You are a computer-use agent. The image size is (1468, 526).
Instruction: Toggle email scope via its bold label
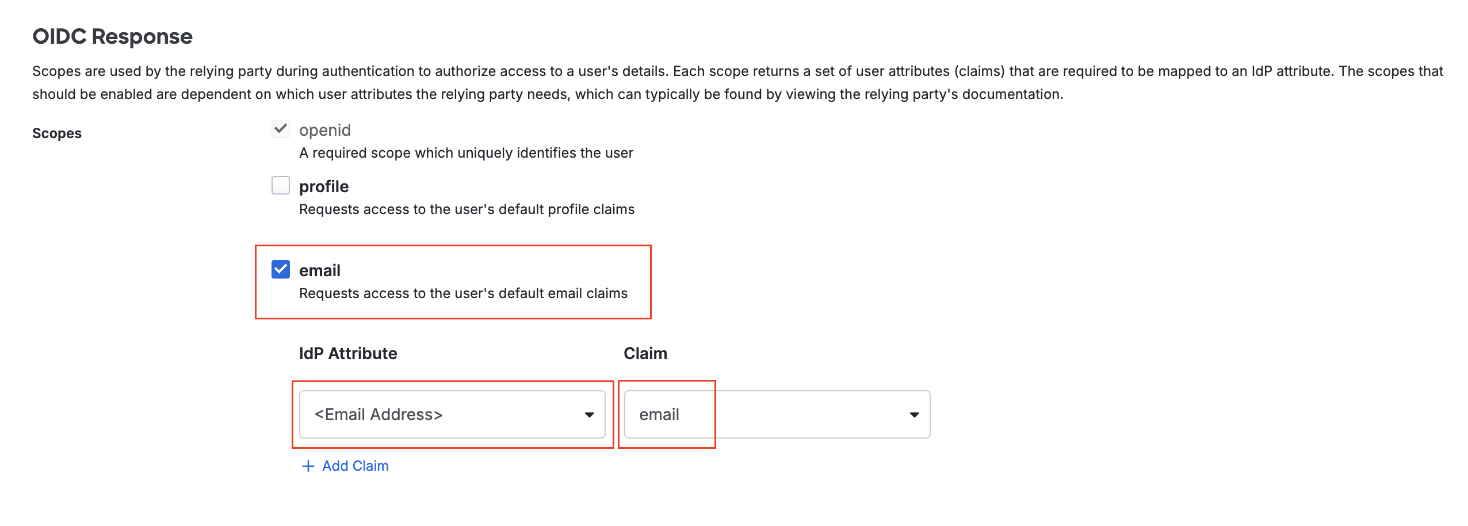coord(320,270)
